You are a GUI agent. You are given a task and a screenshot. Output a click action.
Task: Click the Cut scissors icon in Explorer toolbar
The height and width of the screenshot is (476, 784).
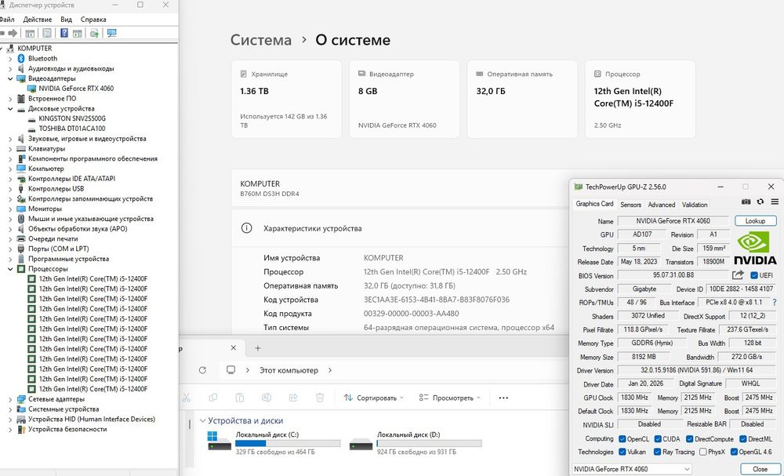[187, 398]
